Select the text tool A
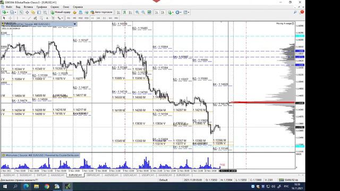340x191 pixels. pos(47,18)
